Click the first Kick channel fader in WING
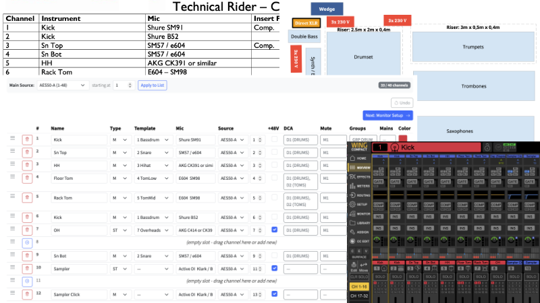The width and height of the screenshot is (540, 303). click(379, 299)
